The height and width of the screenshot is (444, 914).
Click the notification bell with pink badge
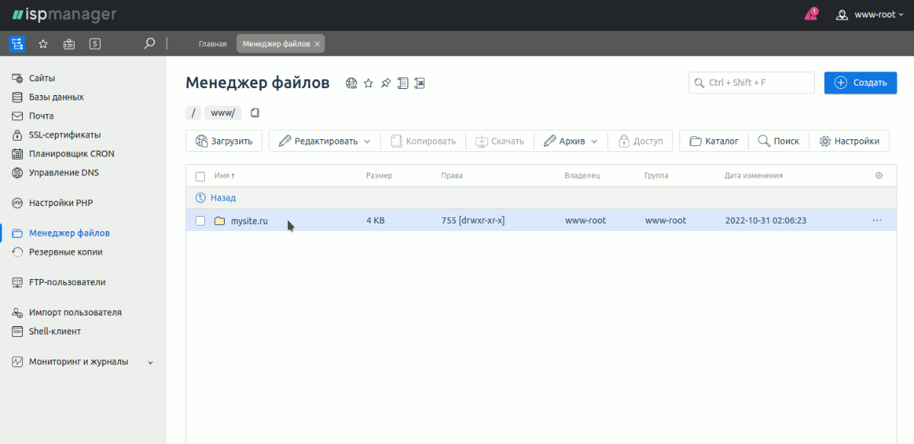pyautogui.click(x=810, y=14)
